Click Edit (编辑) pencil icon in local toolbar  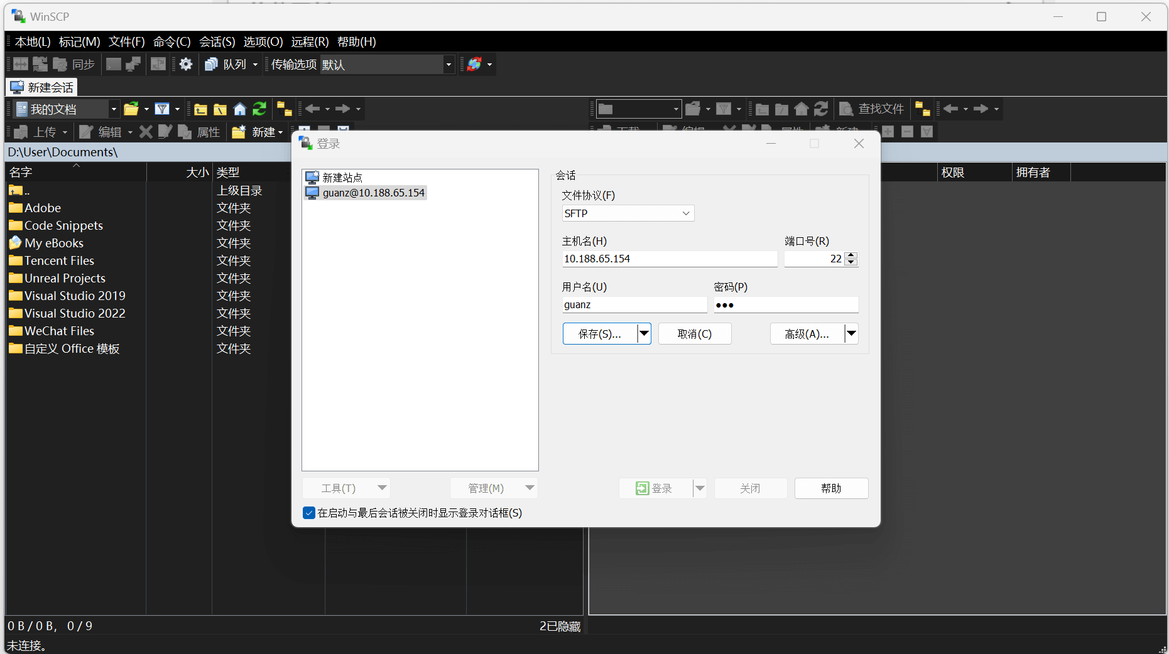pos(86,132)
